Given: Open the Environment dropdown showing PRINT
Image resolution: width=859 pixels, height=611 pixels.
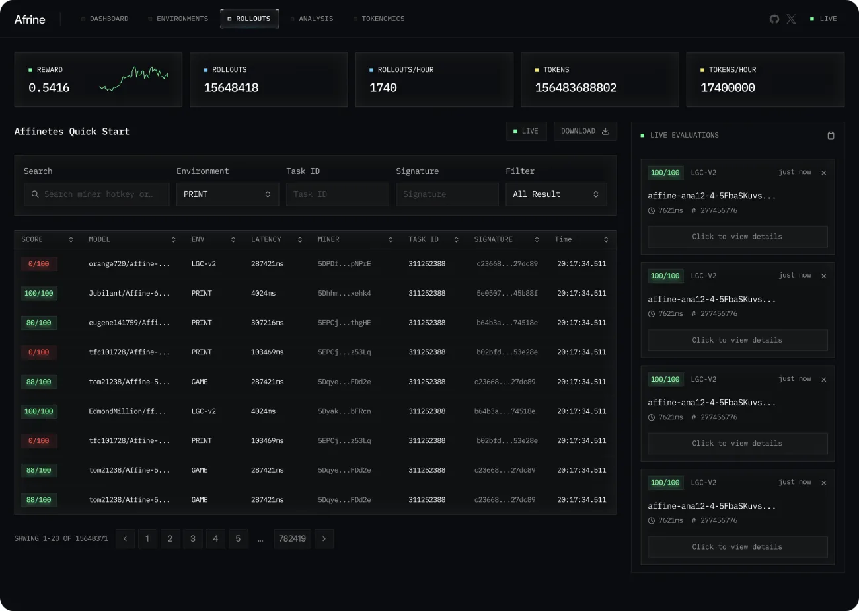Looking at the screenshot, I should [x=227, y=194].
